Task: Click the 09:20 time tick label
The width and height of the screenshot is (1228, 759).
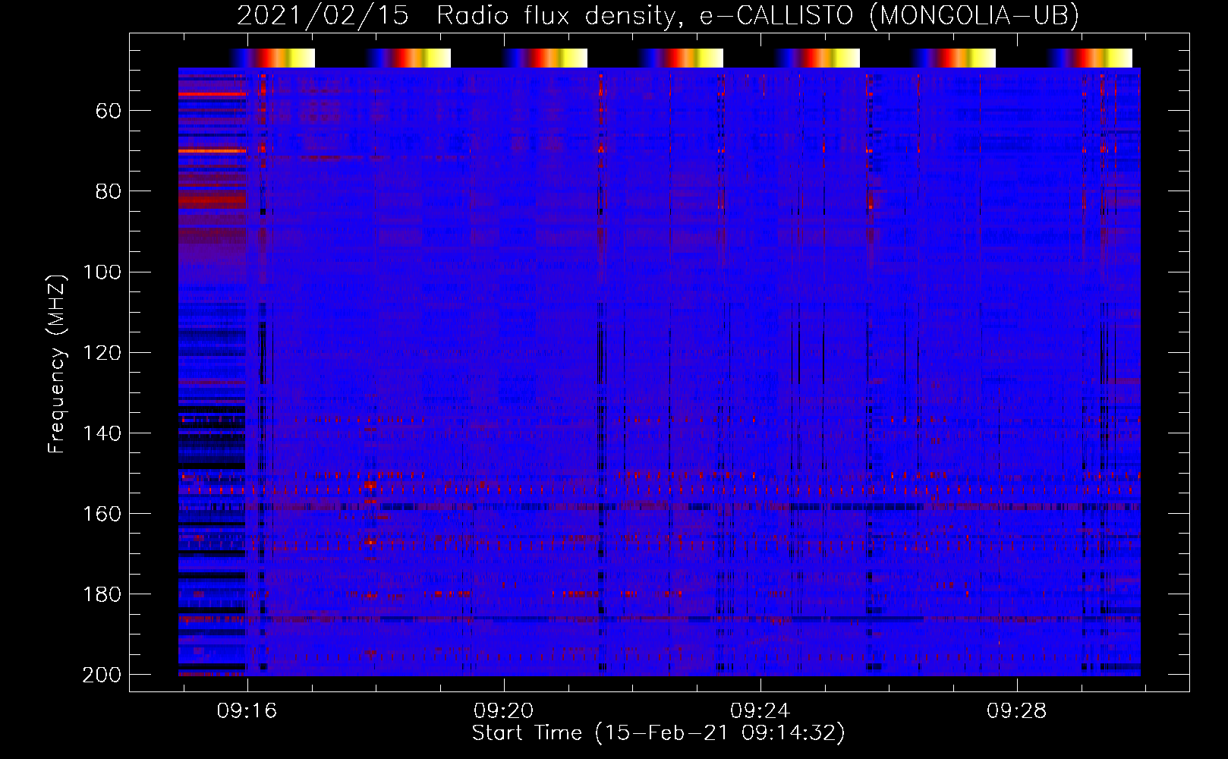Action: click(503, 710)
